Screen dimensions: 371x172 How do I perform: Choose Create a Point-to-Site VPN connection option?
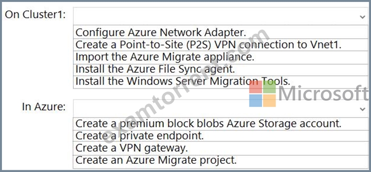click(x=221, y=44)
